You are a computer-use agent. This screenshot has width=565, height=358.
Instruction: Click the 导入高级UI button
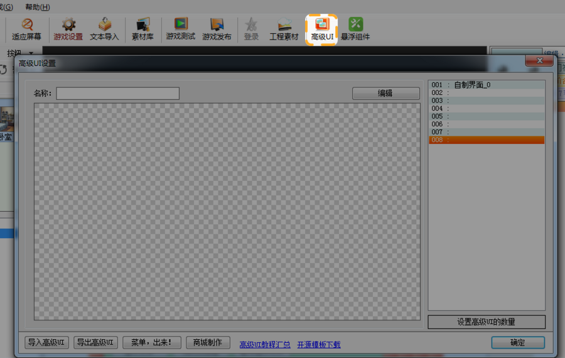pos(46,343)
